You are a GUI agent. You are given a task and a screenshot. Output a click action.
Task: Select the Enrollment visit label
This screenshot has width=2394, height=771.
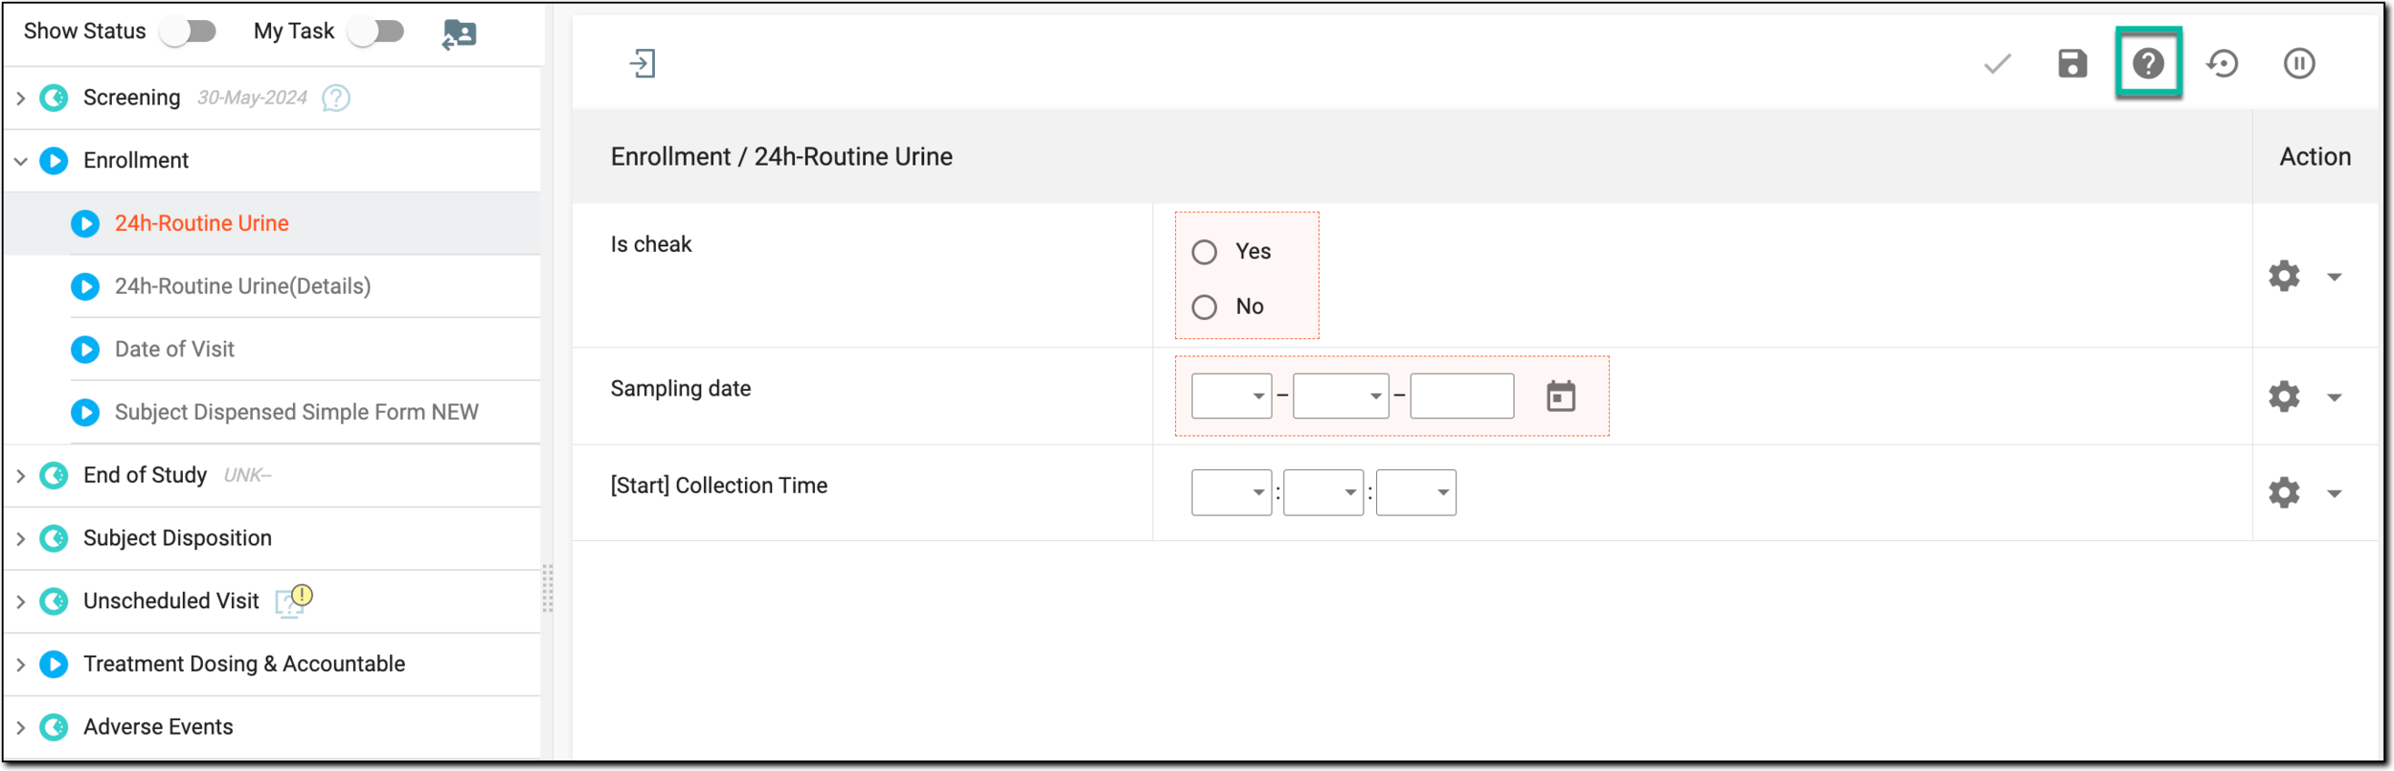coord(136,161)
